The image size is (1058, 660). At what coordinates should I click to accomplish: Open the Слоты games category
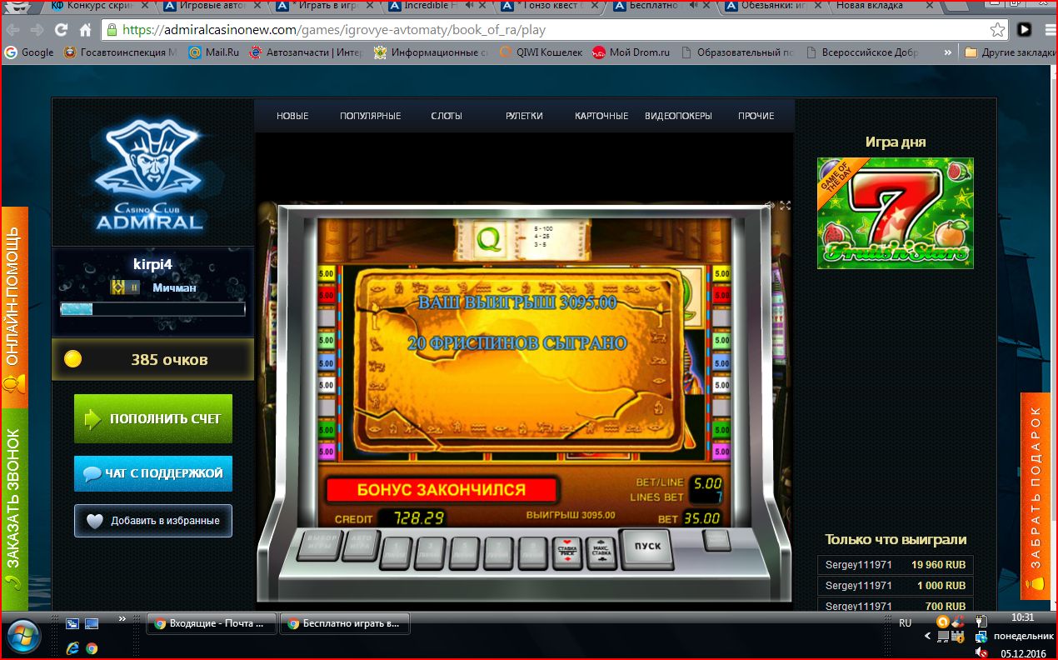point(447,116)
